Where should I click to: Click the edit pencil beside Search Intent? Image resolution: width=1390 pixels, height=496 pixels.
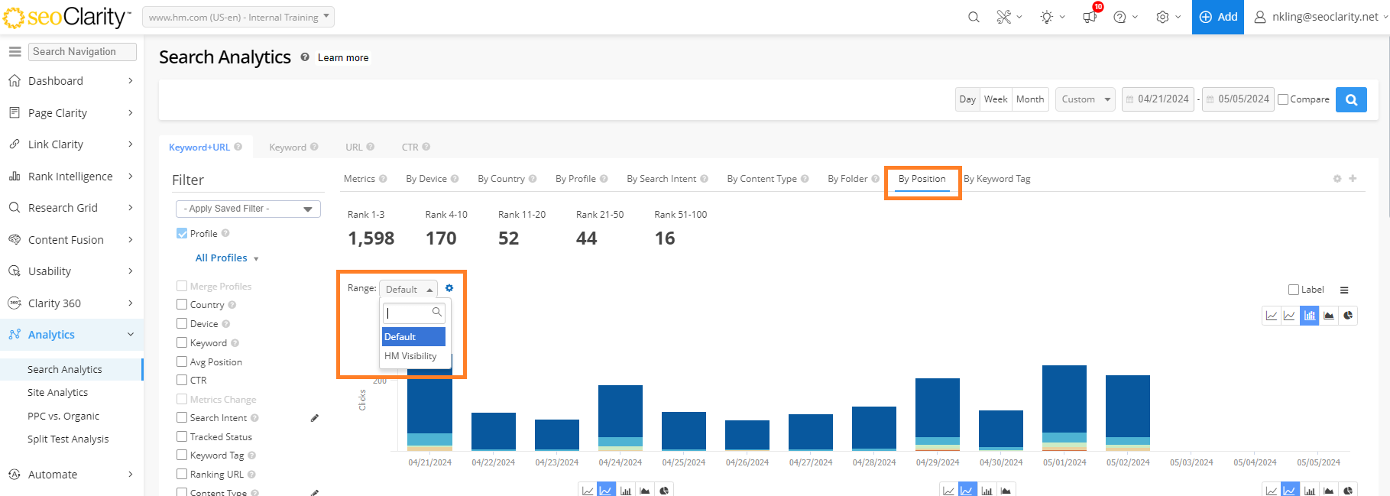click(x=314, y=418)
